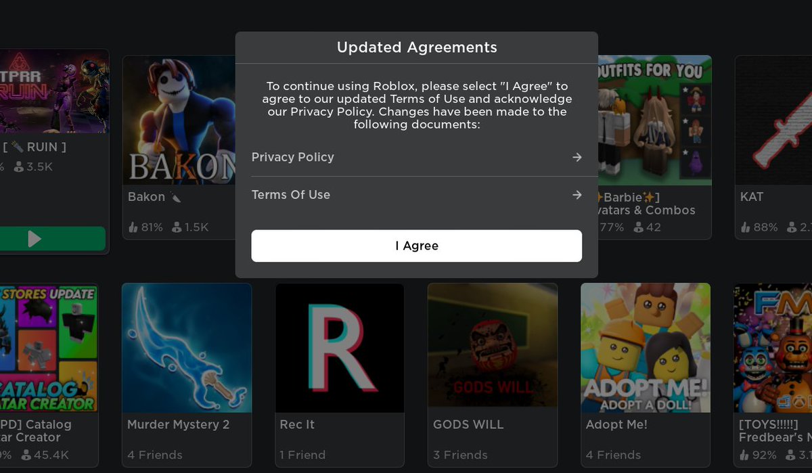Screen dimensions: 812x473
Task: Click the player icon beside Catalog's 45.4K
Action: 25,455
